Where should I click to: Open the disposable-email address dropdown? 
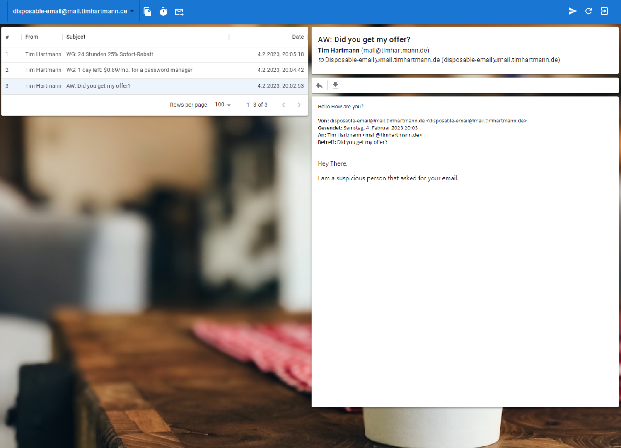tap(73, 12)
